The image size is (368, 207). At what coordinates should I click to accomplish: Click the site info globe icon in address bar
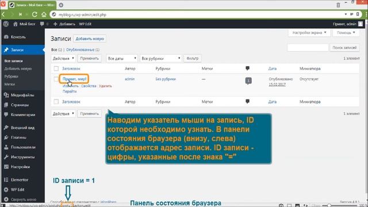point(54,14)
